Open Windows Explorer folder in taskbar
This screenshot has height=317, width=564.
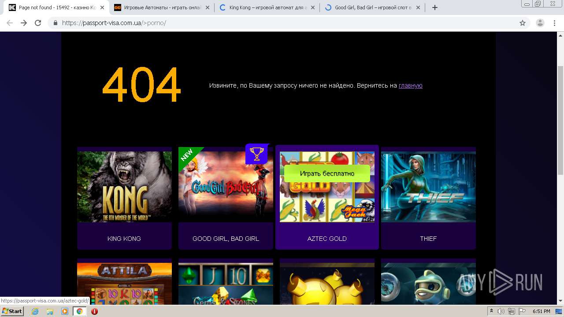click(50, 311)
